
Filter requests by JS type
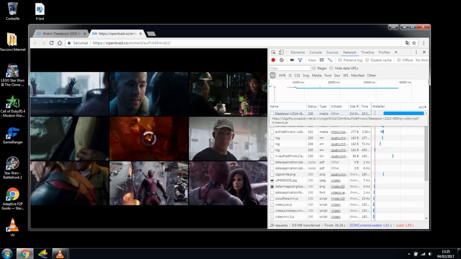(x=290, y=76)
